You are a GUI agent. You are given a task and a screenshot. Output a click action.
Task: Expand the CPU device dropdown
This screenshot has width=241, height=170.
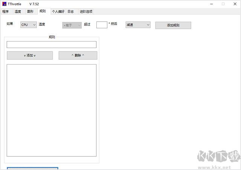pos(28,25)
